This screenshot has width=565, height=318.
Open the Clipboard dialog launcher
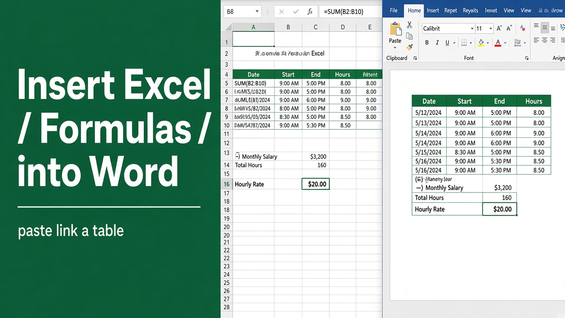[x=415, y=58]
